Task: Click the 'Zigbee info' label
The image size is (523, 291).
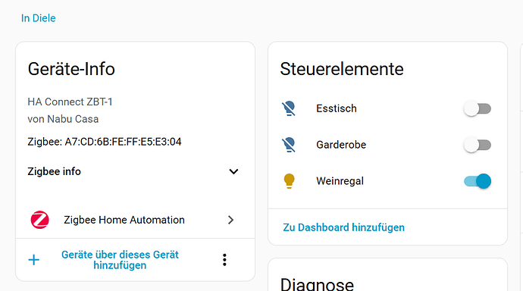Action: (x=54, y=171)
